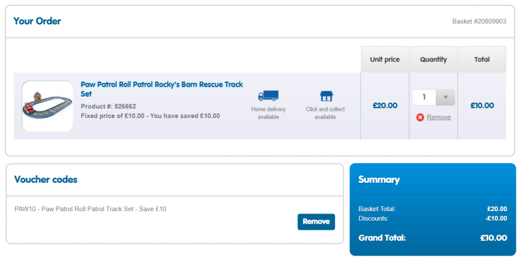
Task: Click the home delivery truck icon
Action: click(x=268, y=96)
